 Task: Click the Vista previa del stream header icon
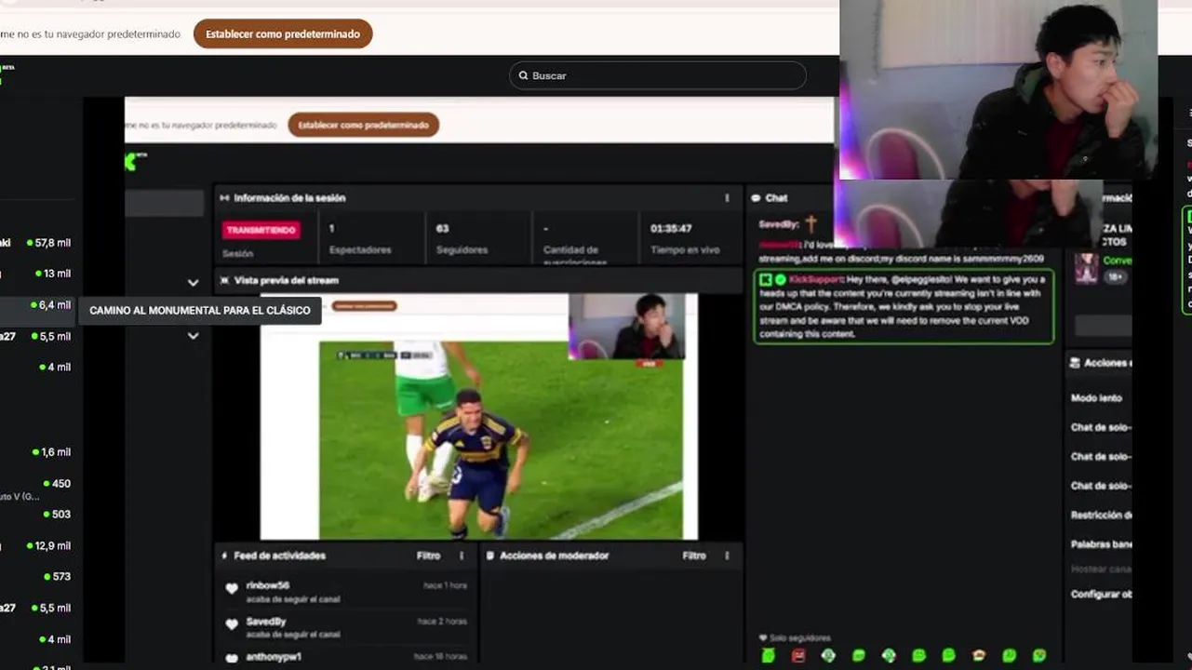click(x=224, y=280)
